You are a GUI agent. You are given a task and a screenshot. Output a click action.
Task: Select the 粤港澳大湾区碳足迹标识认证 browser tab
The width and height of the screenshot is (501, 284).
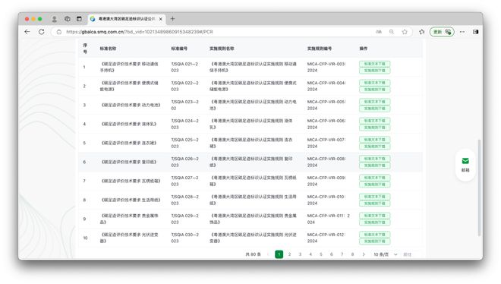[x=127, y=19]
